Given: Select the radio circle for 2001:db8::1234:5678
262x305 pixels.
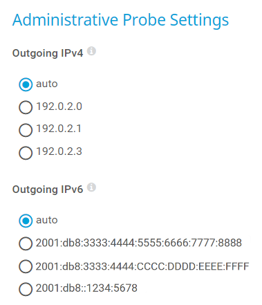Looking at the screenshot, I should pos(26,289).
